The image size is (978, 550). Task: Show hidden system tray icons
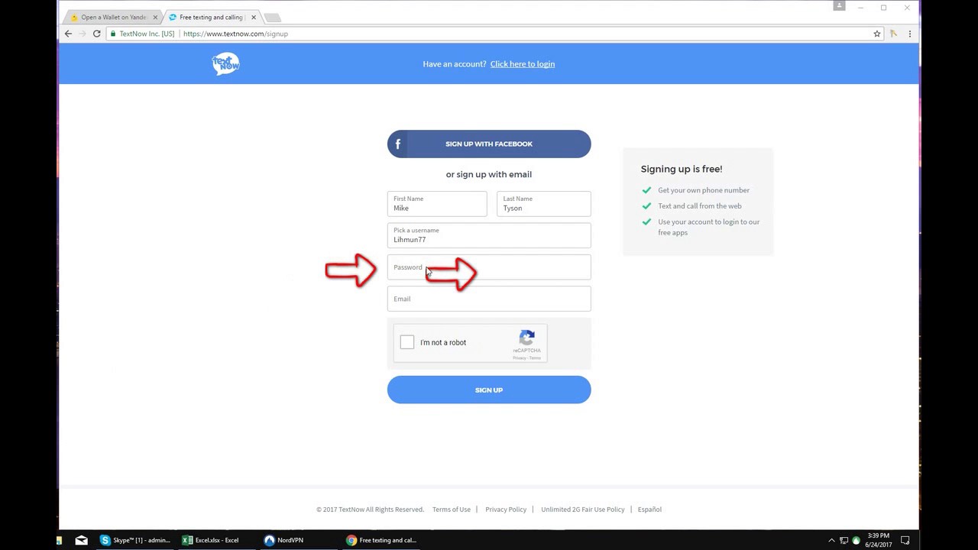831,540
